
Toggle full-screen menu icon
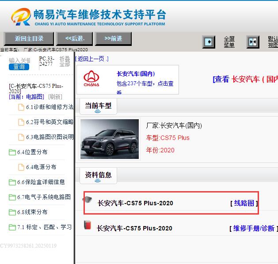(x=209, y=42)
